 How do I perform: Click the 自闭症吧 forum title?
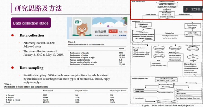click(100, 32)
